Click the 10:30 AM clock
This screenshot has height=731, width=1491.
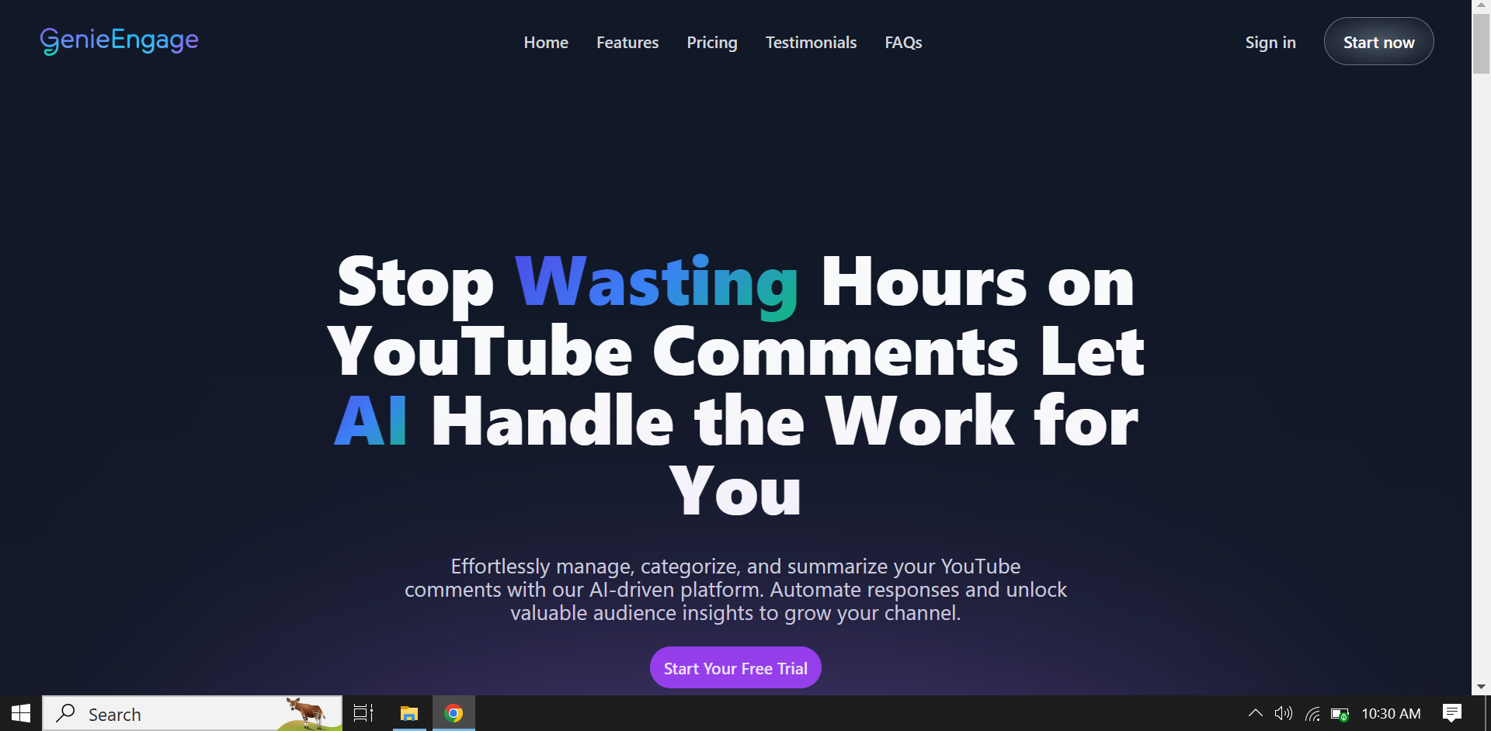click(x=1391, y=714)
